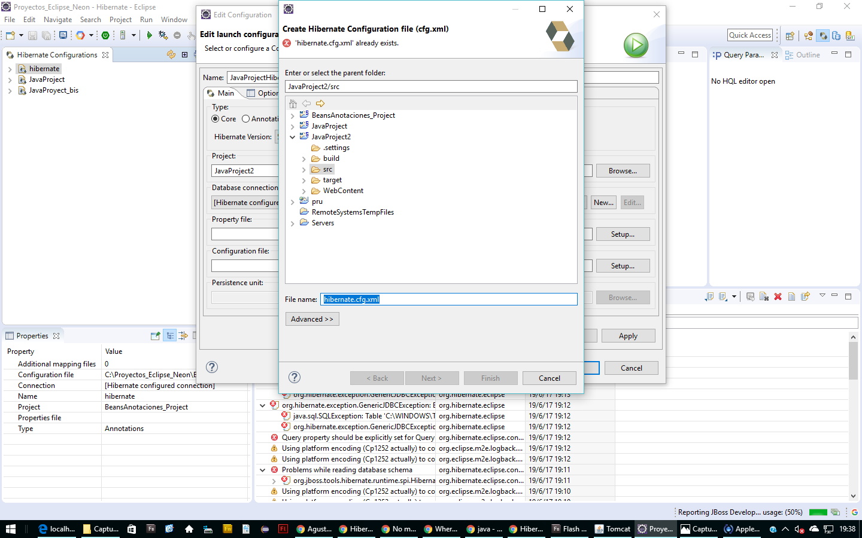862x538 pixels.
Task: Expand the BeansAnotaciones_Project folder node
Action: [292, 115]
